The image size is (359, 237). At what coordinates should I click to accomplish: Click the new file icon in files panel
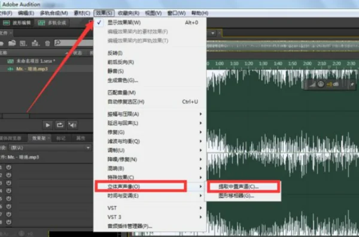(23, 43)
